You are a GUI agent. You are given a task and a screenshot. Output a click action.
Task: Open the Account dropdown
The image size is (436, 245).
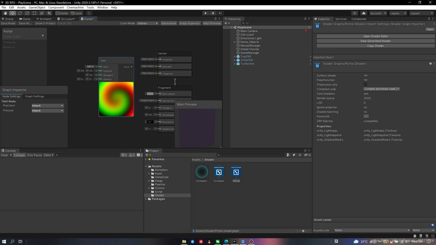point(378,13)
